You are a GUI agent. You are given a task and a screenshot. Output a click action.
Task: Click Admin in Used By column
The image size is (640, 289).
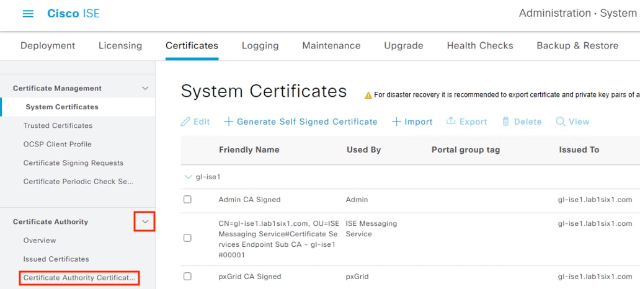tap(357, 200)
